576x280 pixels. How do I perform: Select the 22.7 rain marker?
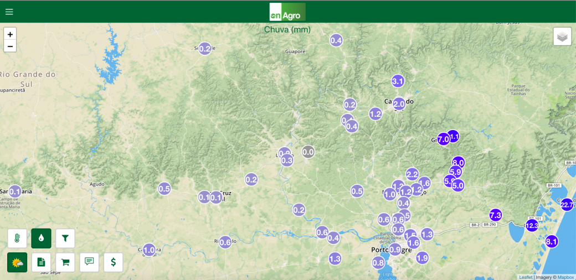tap(567, 205)
